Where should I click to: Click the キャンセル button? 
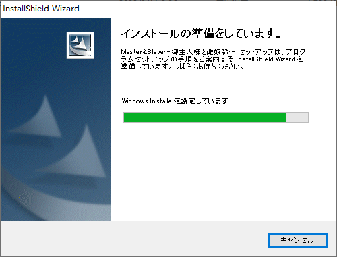[x=298, y=240]
